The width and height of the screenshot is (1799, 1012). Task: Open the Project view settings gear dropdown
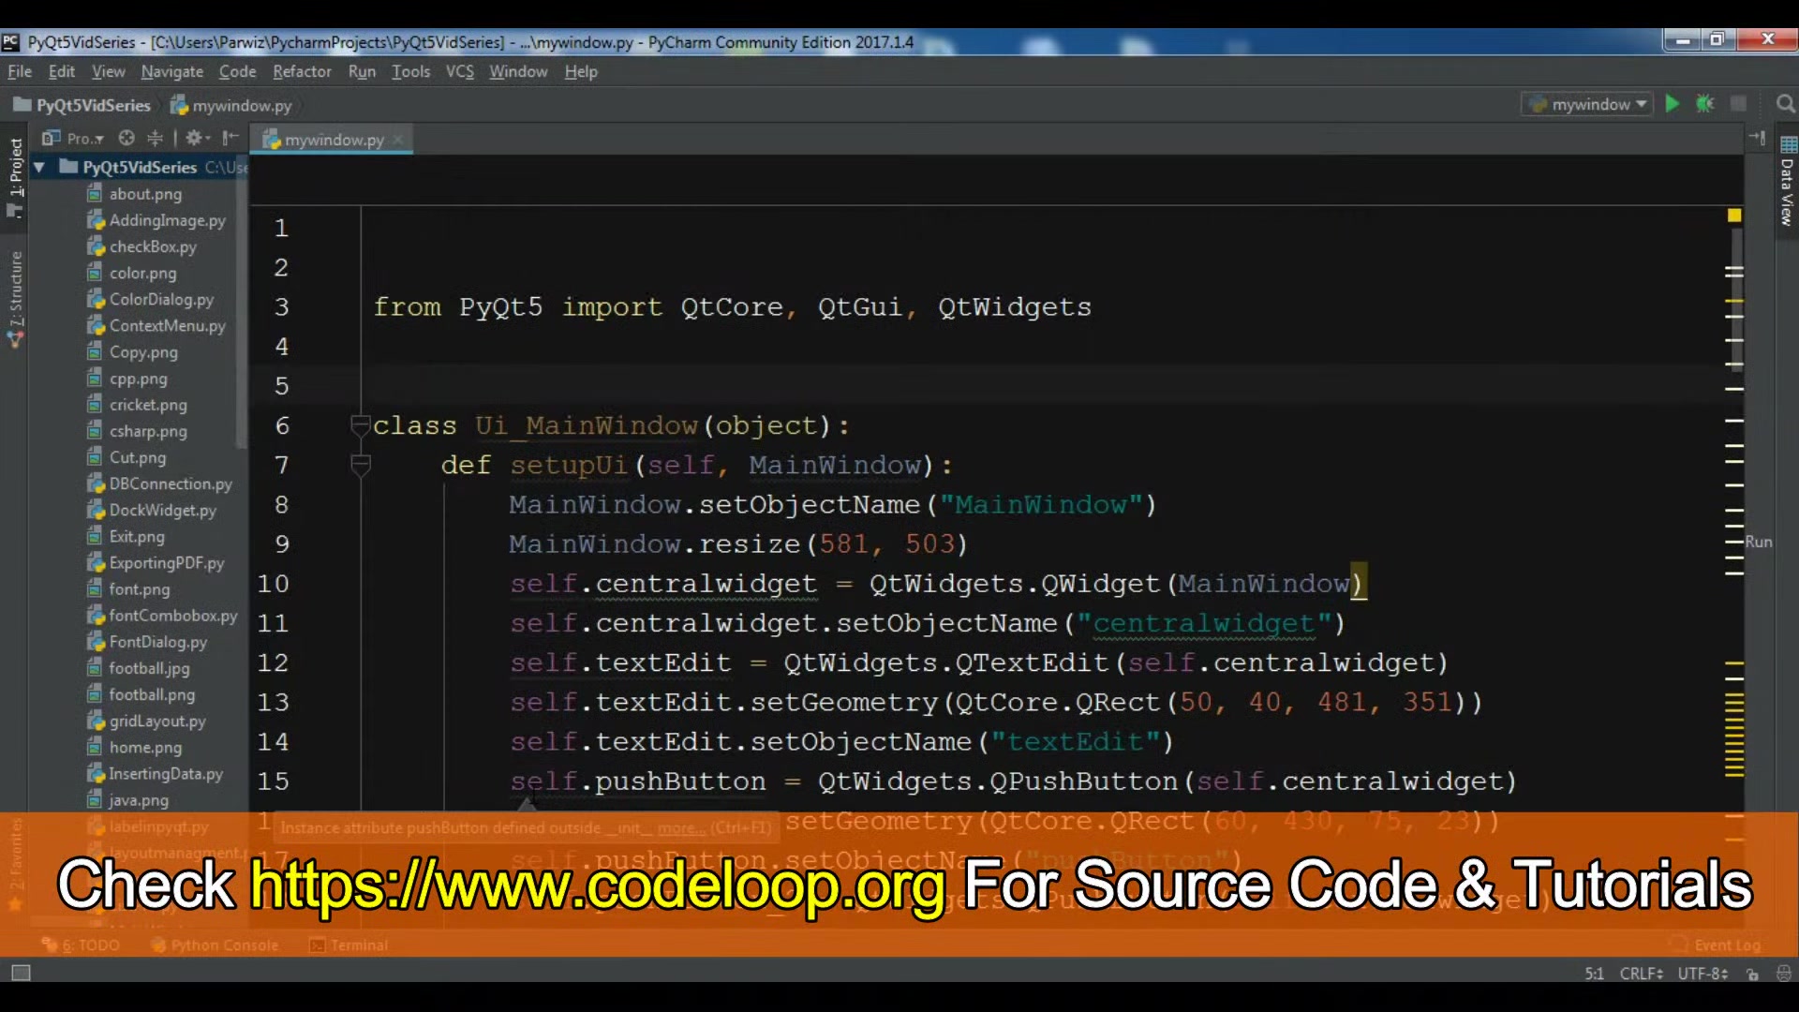[x=197, y=139]
